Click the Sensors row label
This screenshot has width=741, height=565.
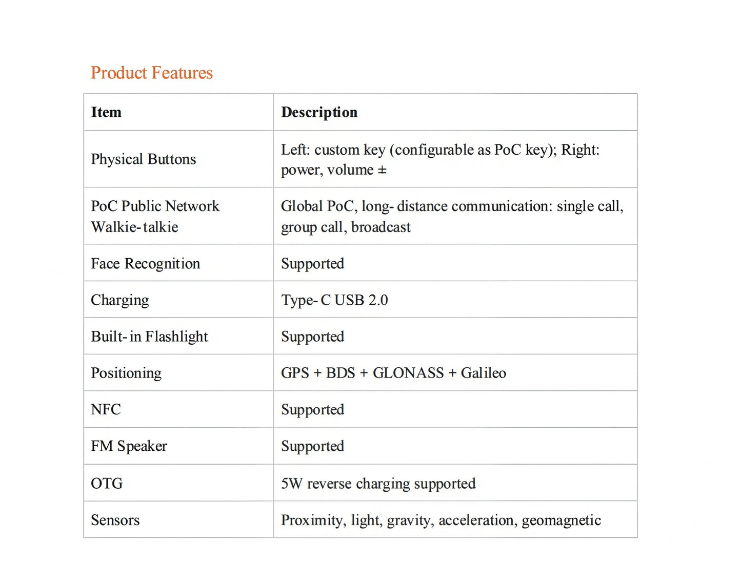115,520
